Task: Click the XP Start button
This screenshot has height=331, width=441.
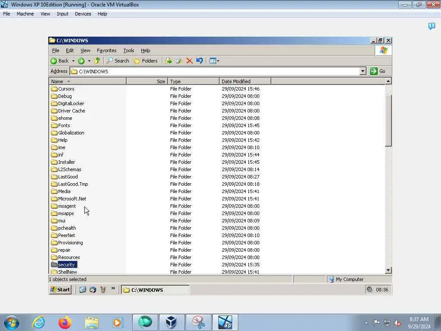Action: click(60, 290)
